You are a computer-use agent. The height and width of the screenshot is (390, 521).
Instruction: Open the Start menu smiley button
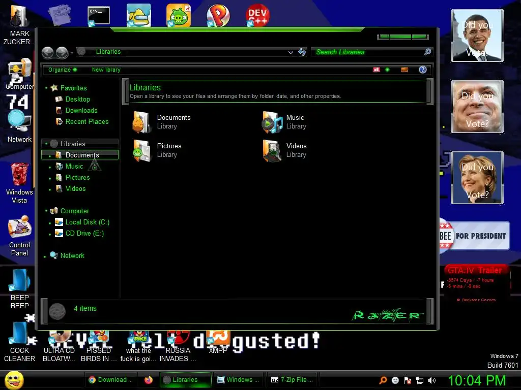14,380
